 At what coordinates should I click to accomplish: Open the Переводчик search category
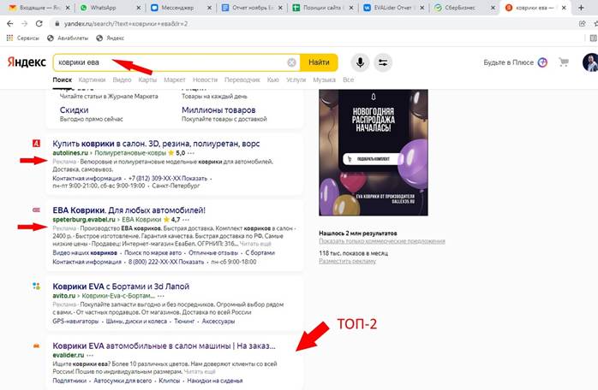click(242, 80)
